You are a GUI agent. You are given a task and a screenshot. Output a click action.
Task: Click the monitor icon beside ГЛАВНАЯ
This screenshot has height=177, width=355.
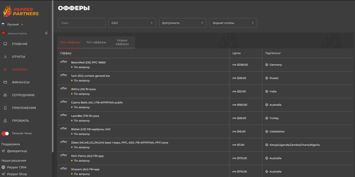[x=5, y=44]
